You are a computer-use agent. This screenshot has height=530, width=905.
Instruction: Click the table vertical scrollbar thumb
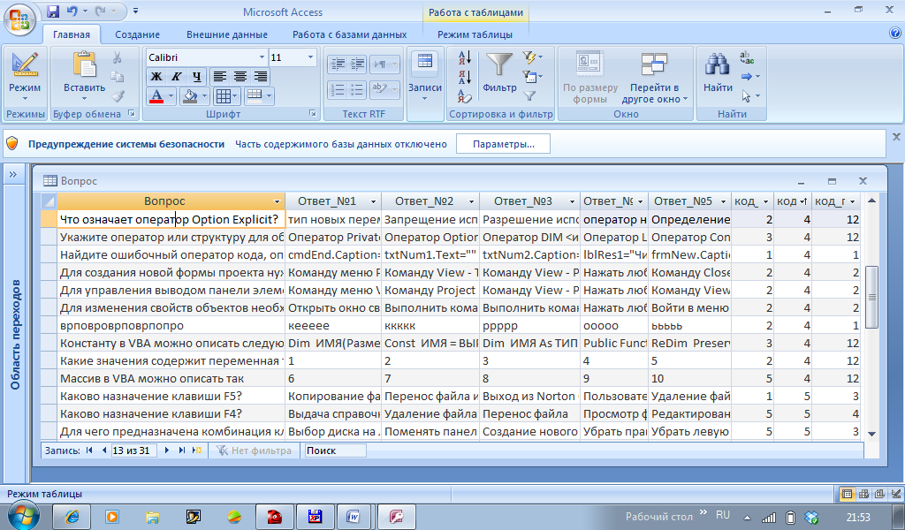tap(872, 297)
